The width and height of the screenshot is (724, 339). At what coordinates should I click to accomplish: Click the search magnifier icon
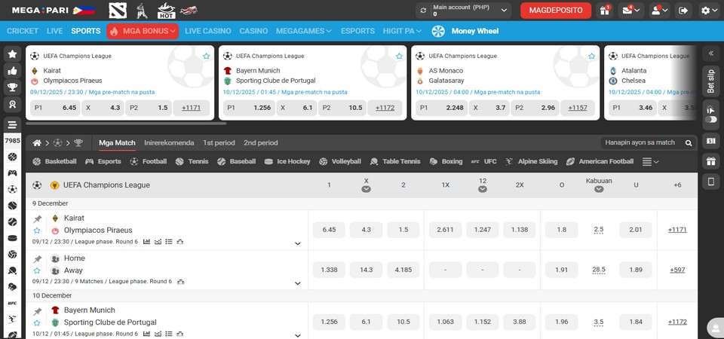pos(689,143)
